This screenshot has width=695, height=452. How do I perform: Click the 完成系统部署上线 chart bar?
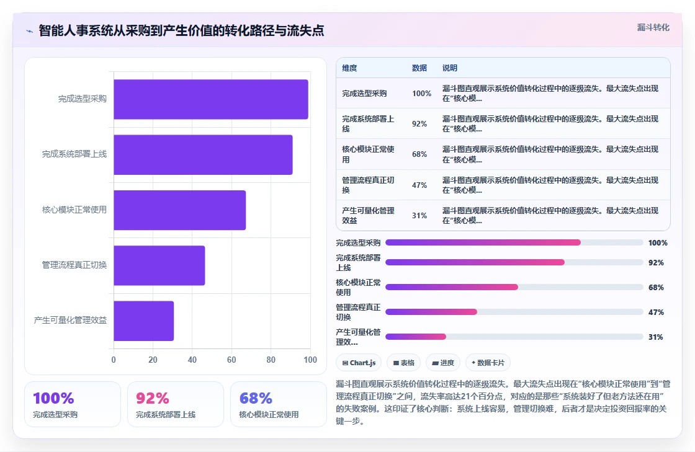[203, 154]
